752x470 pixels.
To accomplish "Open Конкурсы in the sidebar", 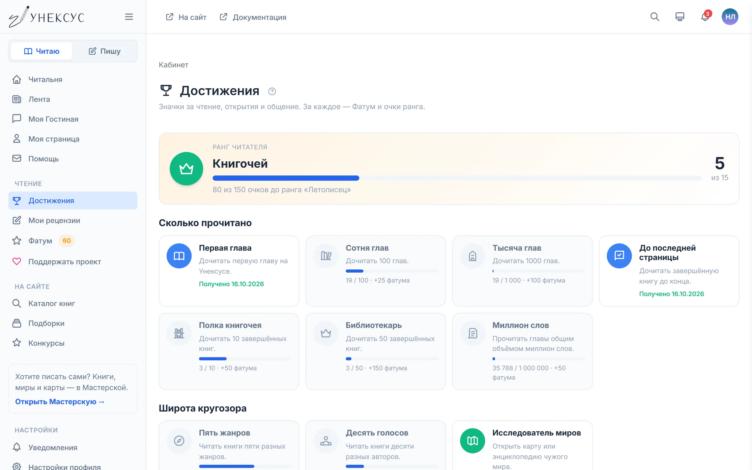I will (73, 343).
